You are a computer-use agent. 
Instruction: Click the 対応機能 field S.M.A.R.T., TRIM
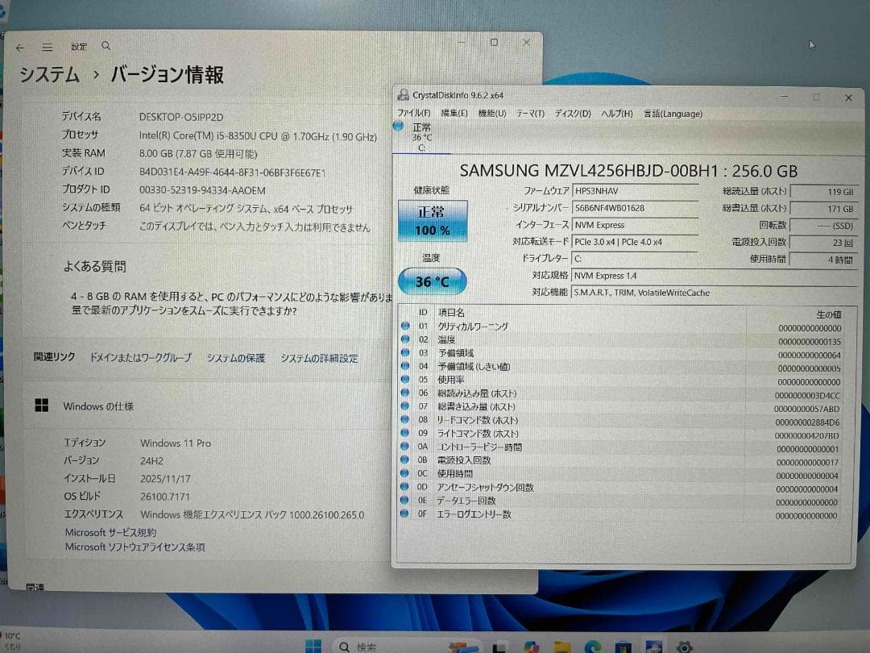(x=715, y=293)
